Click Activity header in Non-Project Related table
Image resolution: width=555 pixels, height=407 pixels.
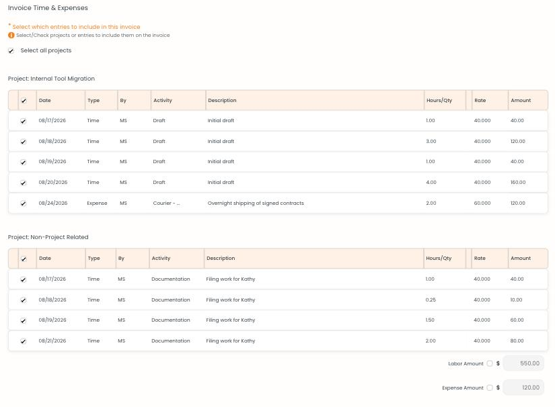161,259
